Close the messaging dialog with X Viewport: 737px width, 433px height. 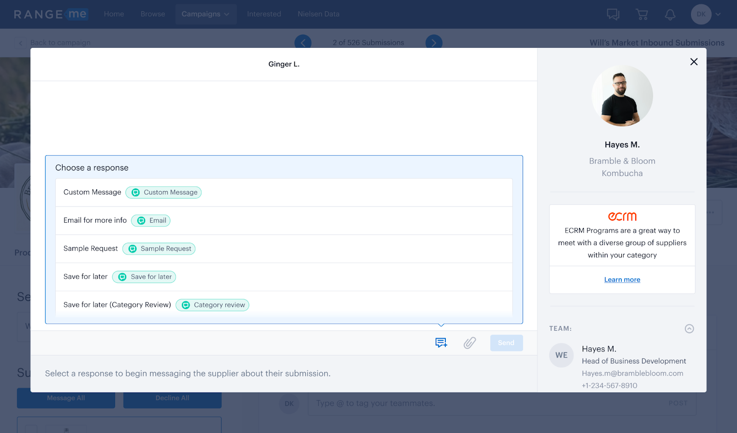pyautogui.click(x=694, y=62)
